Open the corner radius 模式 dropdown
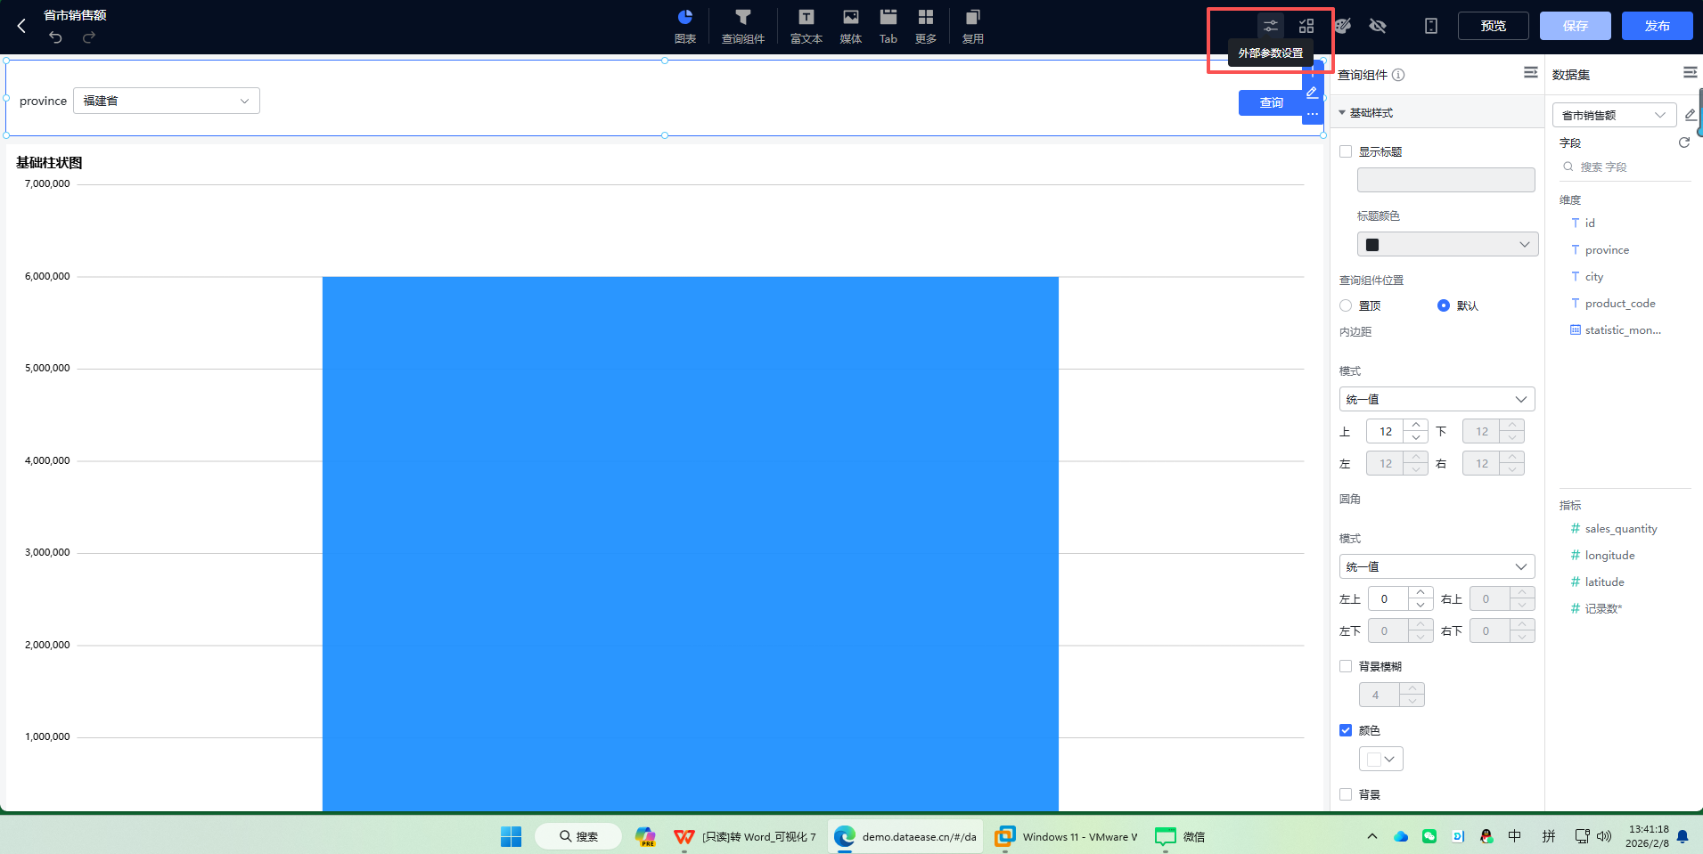 [x=1437, y=566]
